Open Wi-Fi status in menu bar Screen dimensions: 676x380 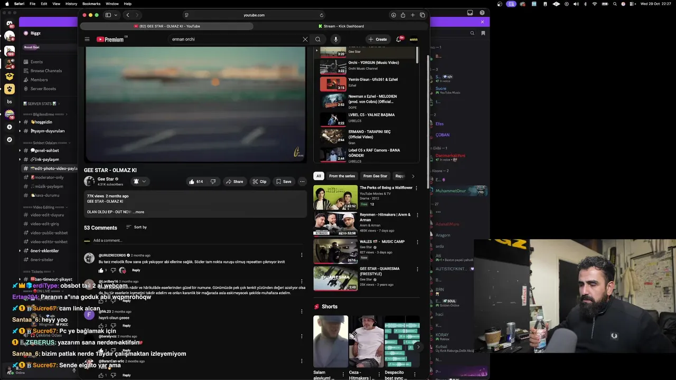[x=595, y=4]
